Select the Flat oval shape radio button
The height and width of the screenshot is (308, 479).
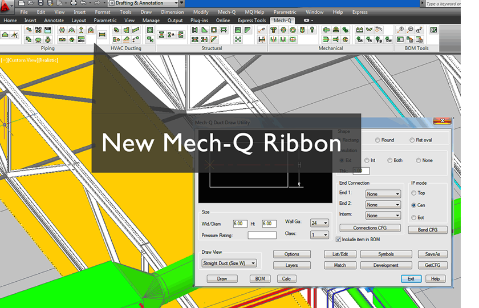[412, 140]
